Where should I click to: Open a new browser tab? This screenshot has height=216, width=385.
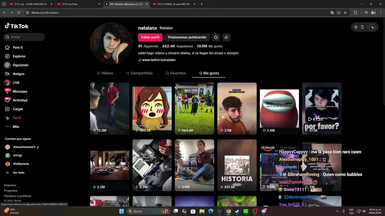click(x=202, y=4)
